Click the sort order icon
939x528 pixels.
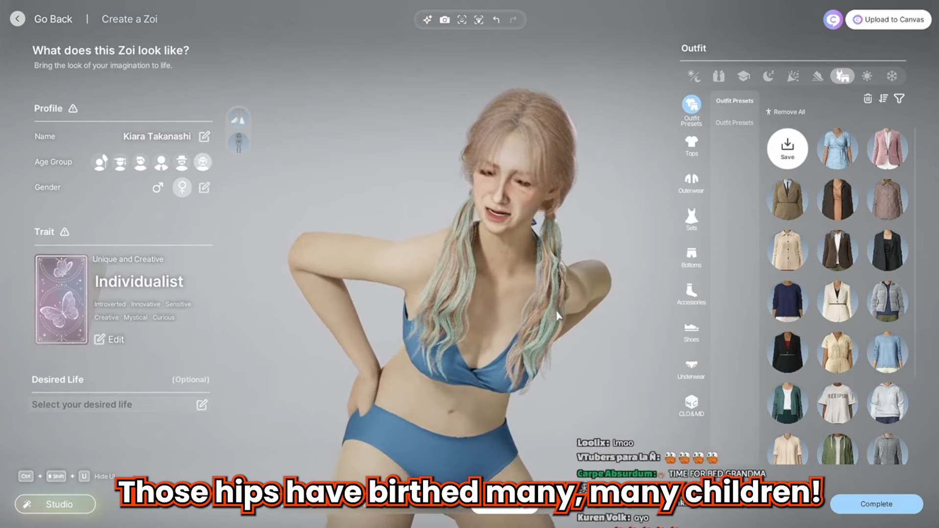pyautogui.click(x=883, y=98)
